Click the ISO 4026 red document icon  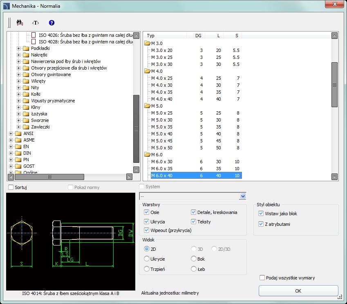tap(34, 35)
